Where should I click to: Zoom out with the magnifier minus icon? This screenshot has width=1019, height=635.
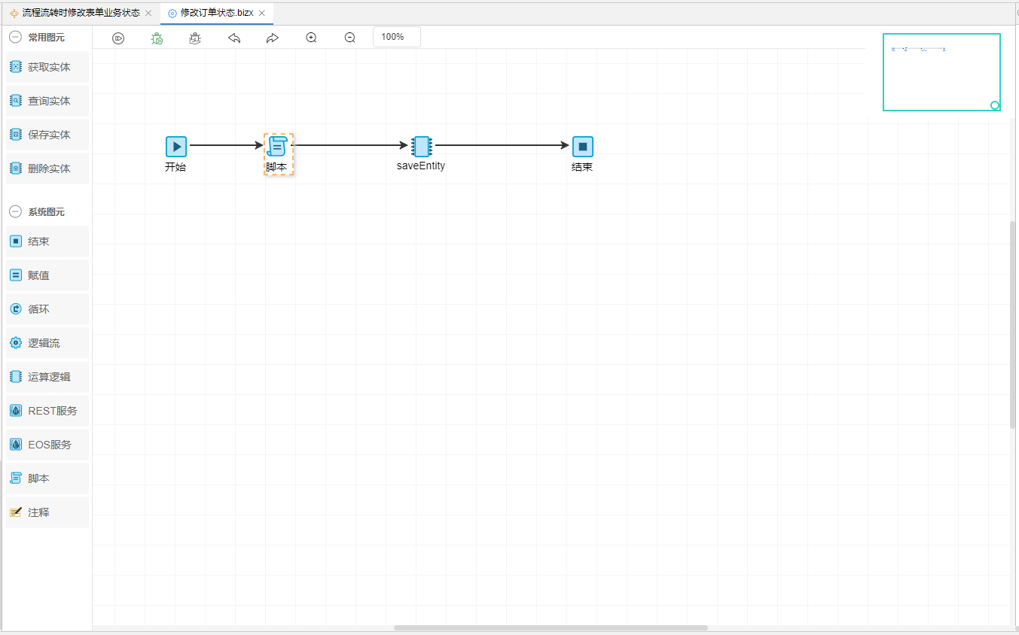pos(349,38)
